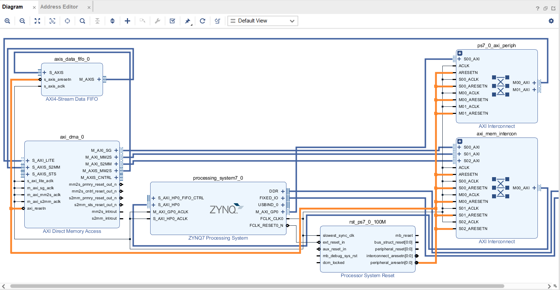Switch to the Address Editor tab

click(x=59, y=6)
